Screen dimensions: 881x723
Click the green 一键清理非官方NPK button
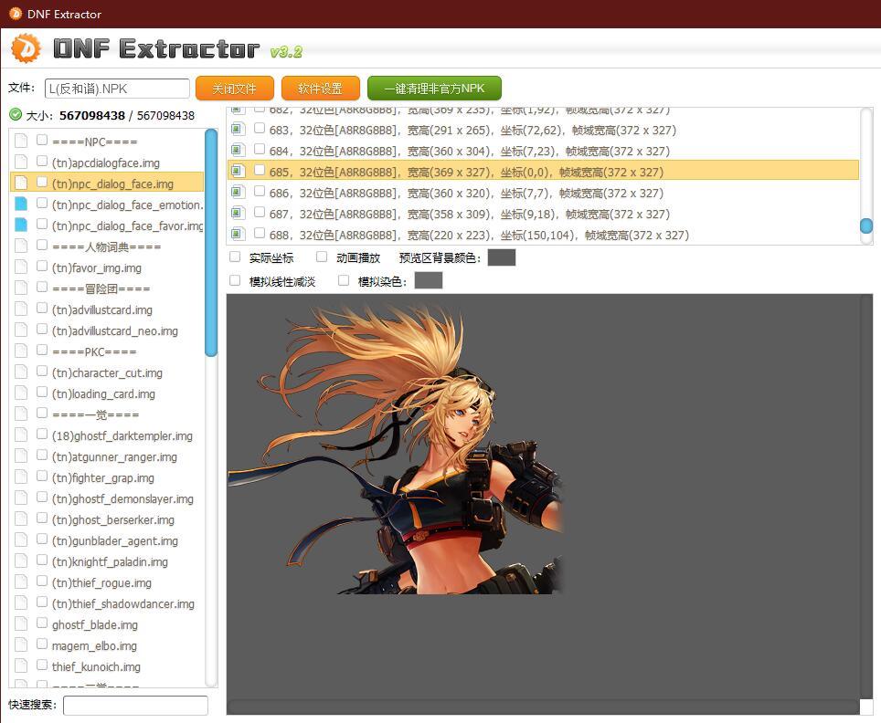434,89
